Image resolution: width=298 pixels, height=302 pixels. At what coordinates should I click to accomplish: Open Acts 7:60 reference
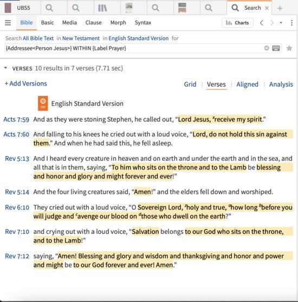(x=16, y=134)
